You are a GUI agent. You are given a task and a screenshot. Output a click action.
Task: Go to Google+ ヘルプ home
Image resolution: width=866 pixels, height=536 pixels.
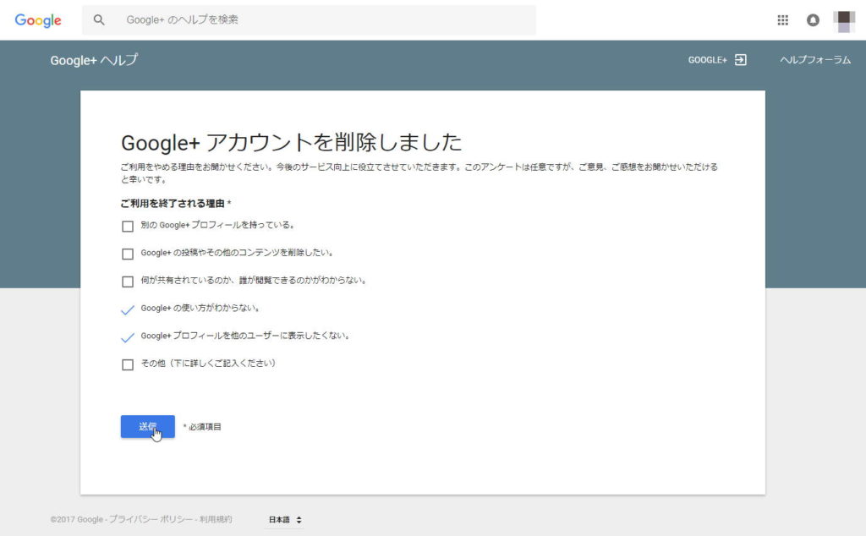pyautogui.click(x=94, y=60)
